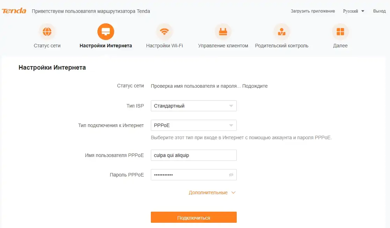Screen dimensions: 390x228
Task: Select the PPPoE password field
Action: [x=189, y=175]
